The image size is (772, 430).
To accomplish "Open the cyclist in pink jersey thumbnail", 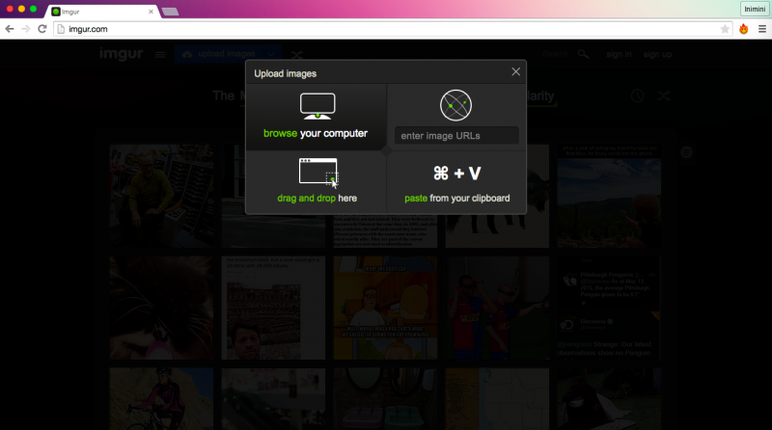I will [161, 399].
